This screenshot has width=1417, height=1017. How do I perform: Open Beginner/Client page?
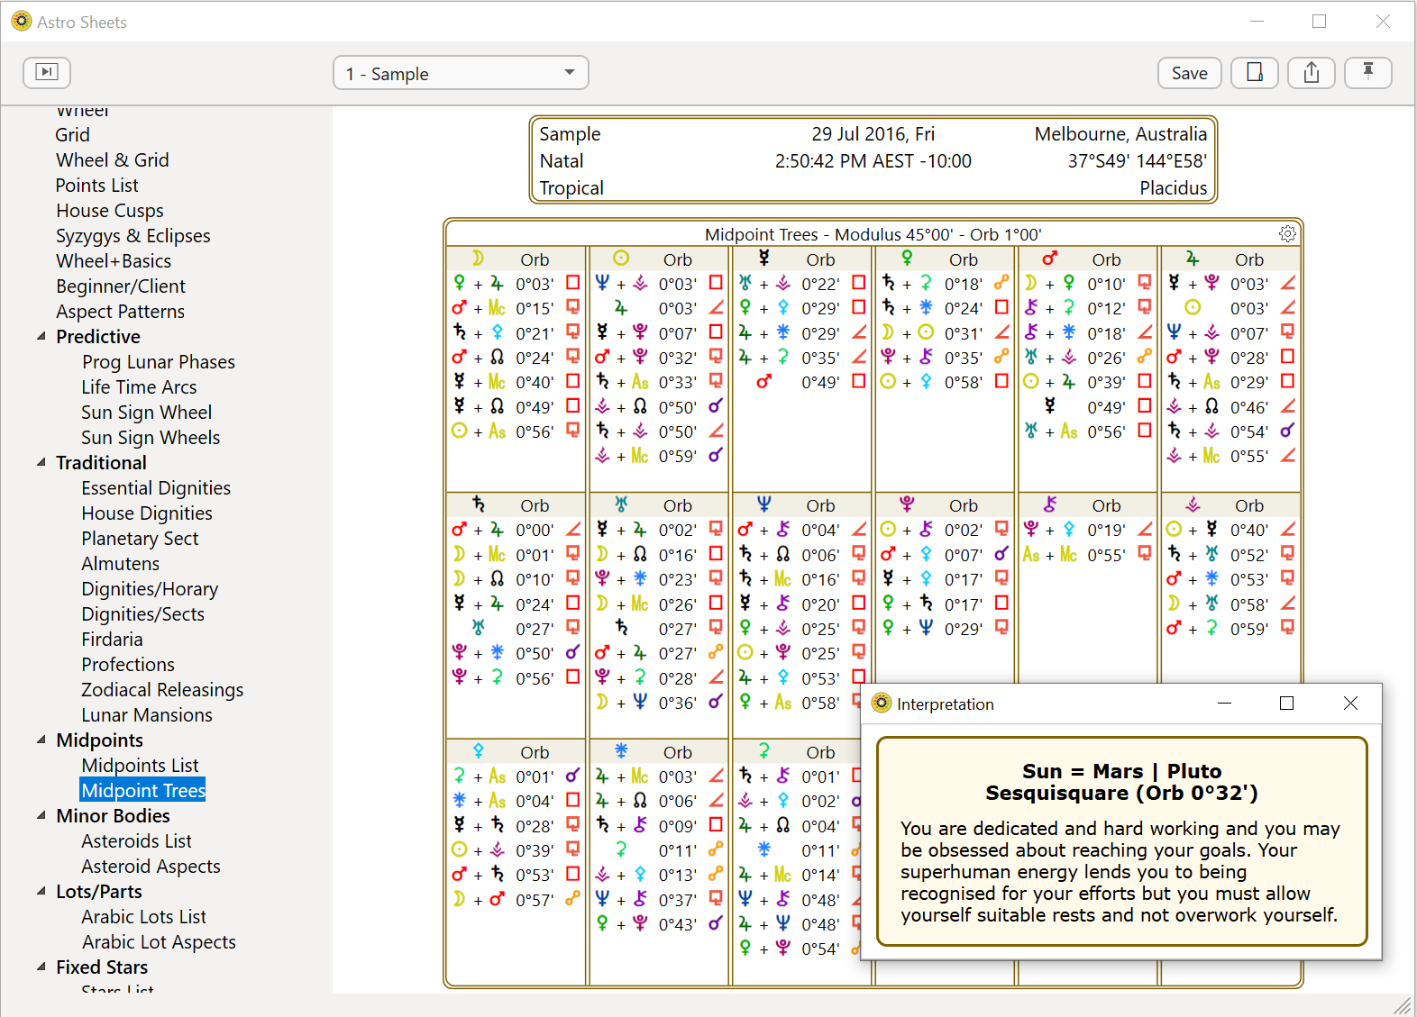point(121,286)
